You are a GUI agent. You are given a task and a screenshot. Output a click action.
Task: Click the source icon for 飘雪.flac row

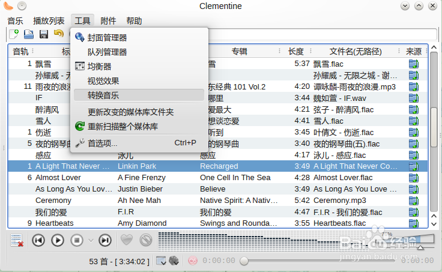pyautogui.click(x=414, y=64)
